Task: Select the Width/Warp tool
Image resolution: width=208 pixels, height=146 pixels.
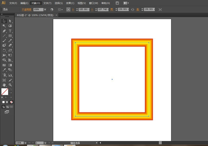Action: pyautogui.click(x=4, y=55)
